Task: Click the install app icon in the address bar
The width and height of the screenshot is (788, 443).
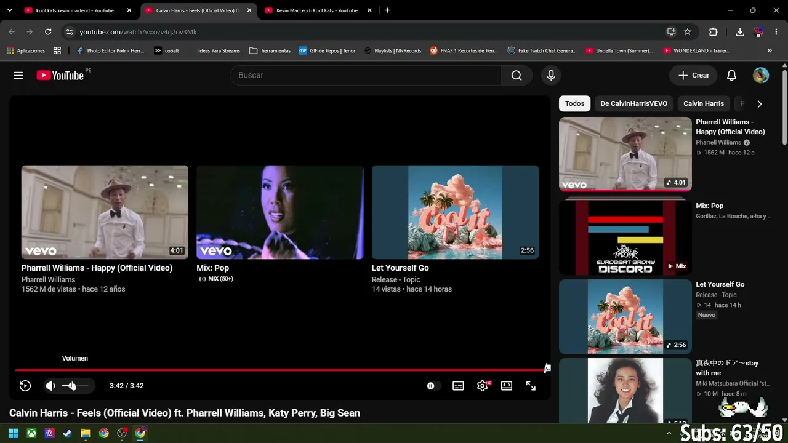Action: point(671,32)
